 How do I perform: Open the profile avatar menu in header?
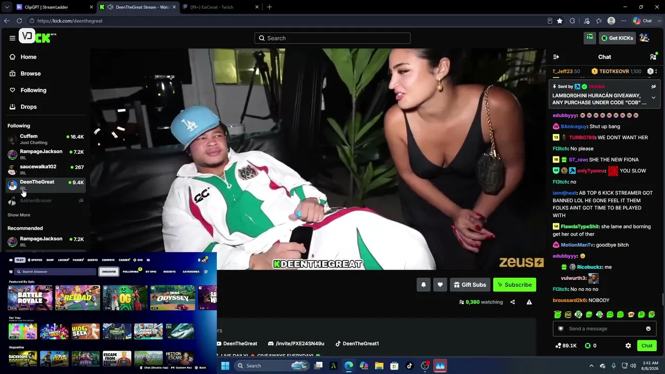pyautogui.click(x=644, y=38)
